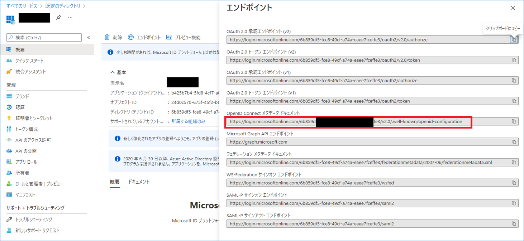Click the 所属する組織のみ link
Viewport: 524px width, 241px height.
[x=188, y=121]
